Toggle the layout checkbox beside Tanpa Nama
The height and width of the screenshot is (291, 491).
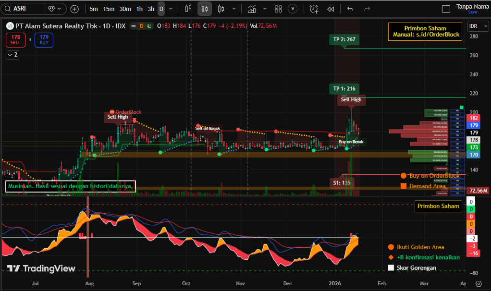click(x=446, y=9)
